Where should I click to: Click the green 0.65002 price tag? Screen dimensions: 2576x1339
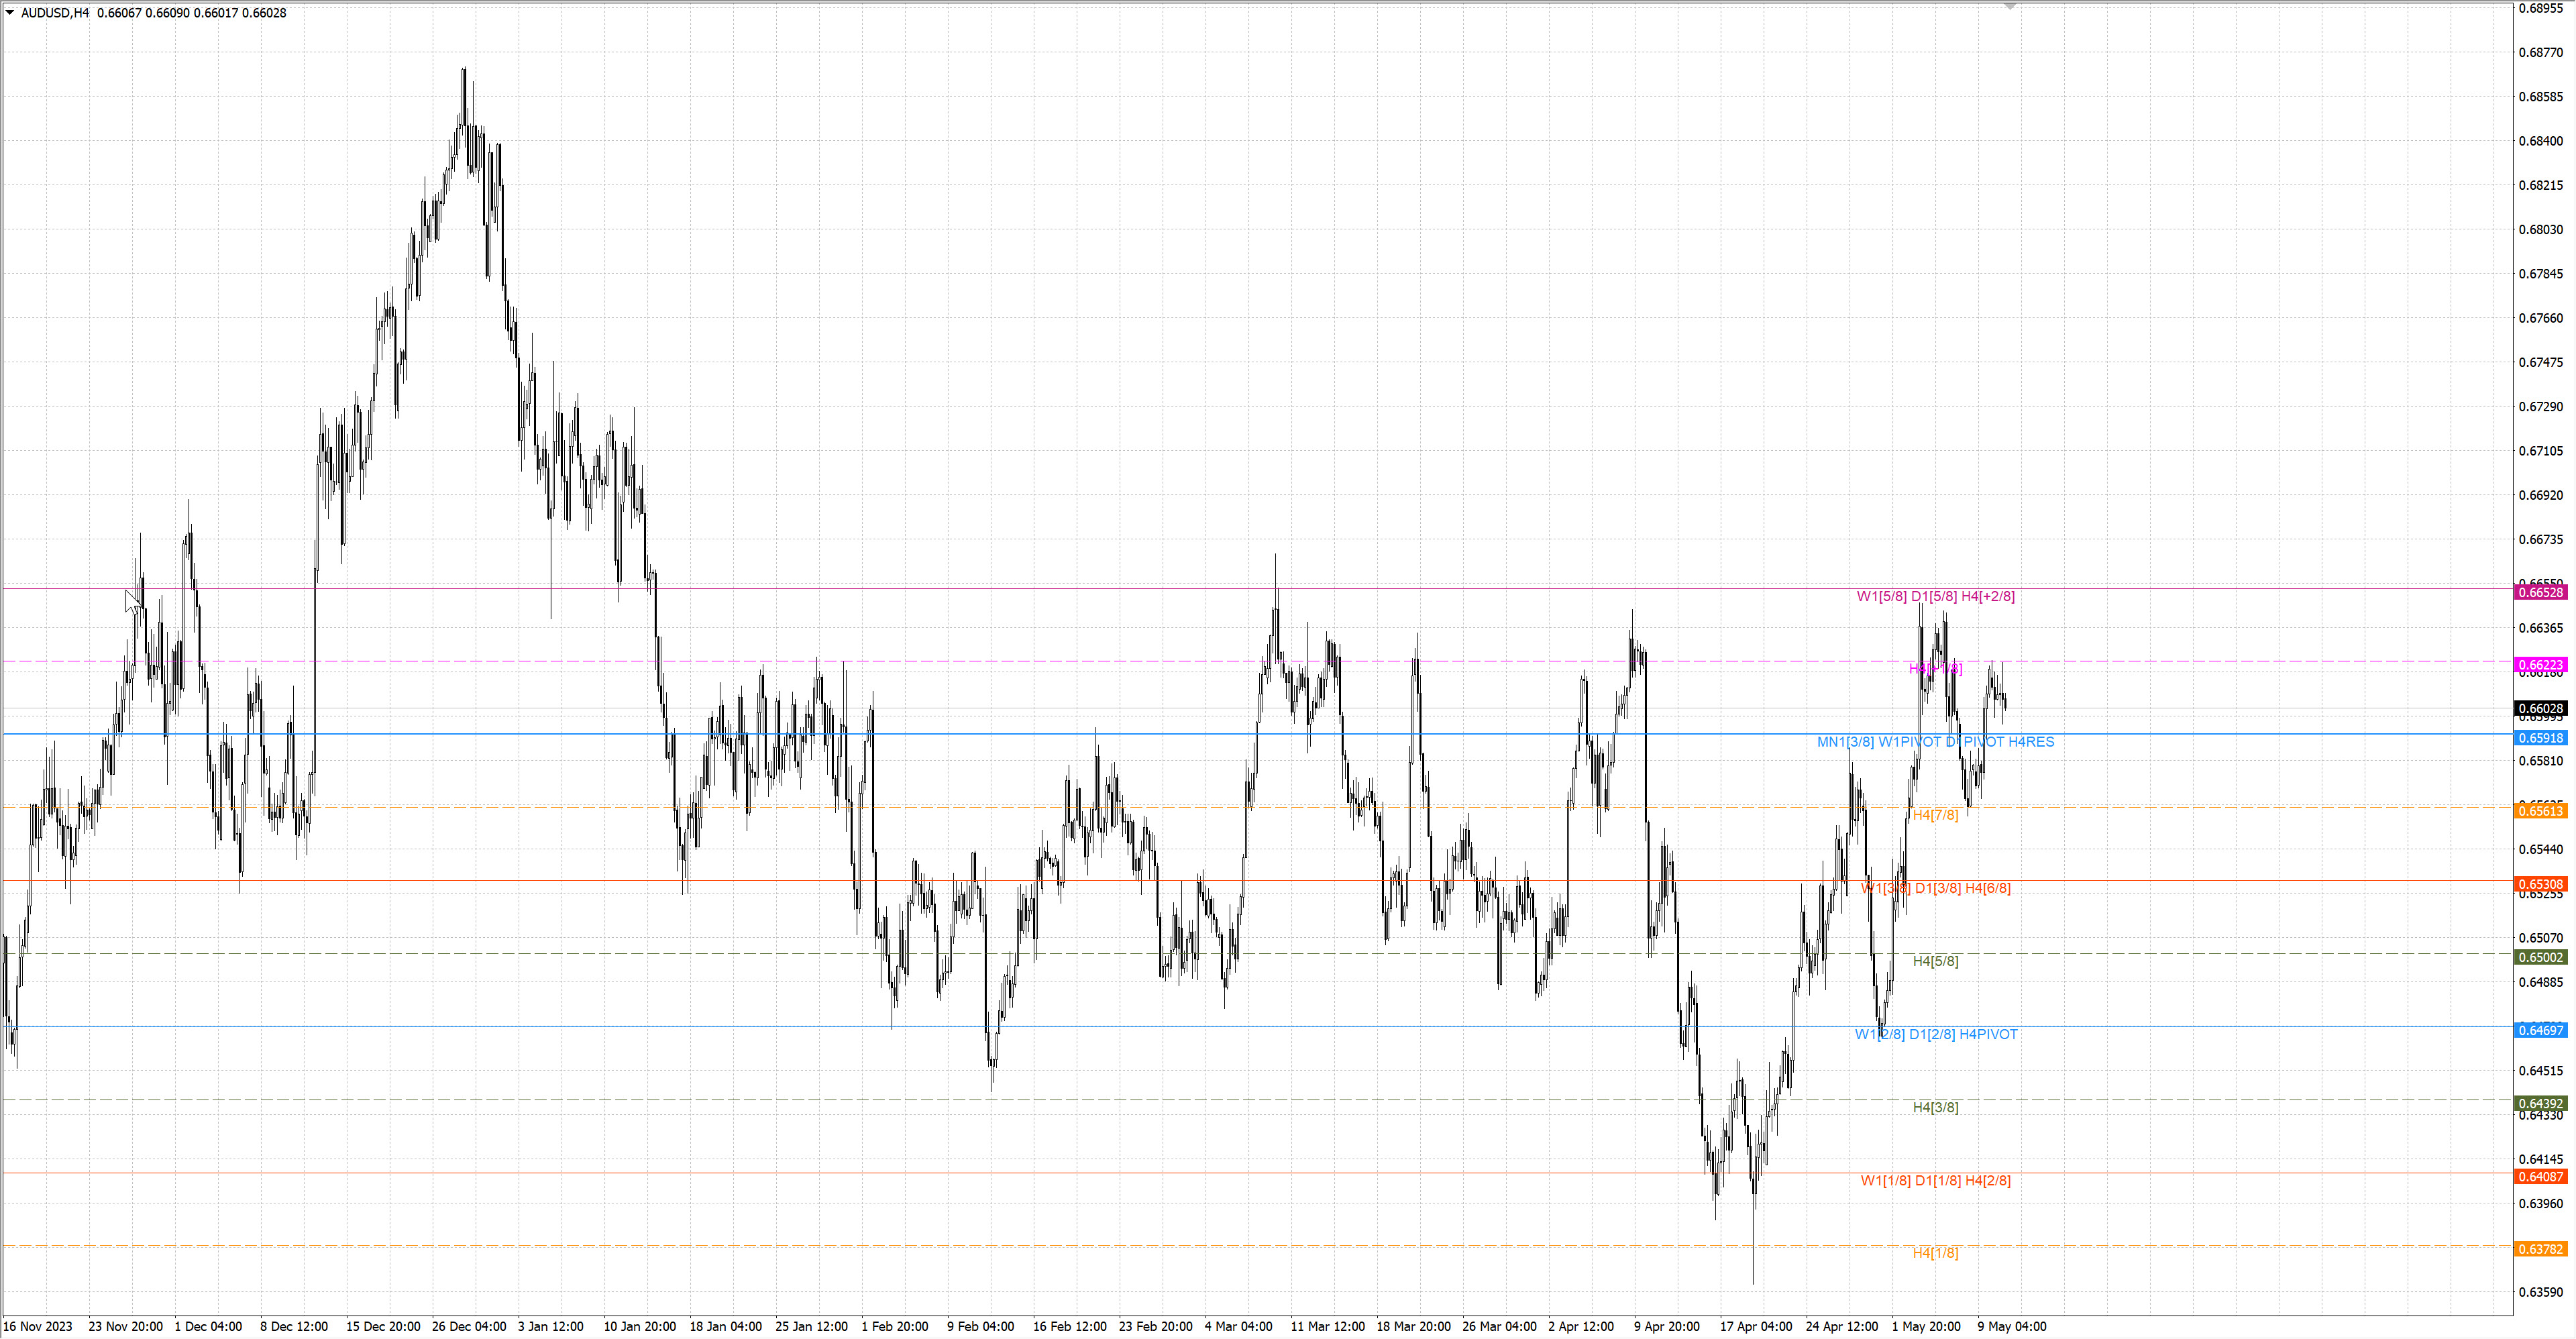tap(2540, 957)
